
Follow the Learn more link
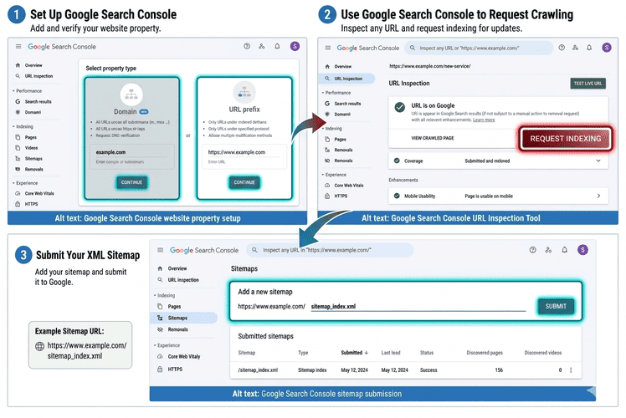[x=484, y=120]
